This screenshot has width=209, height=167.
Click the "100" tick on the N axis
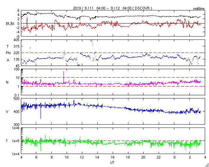[17, 69]
